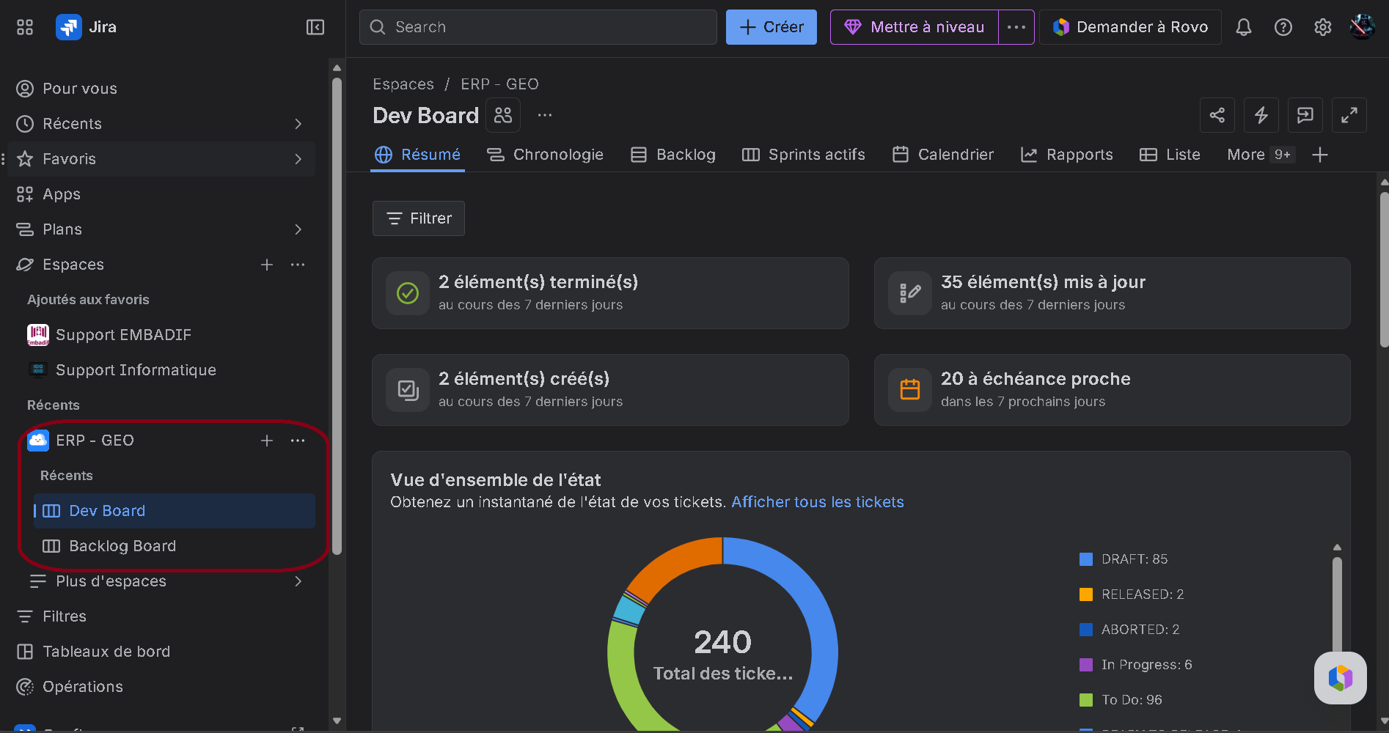
Task: Open Afficher tous les tickets link
Action: [818, 502]
